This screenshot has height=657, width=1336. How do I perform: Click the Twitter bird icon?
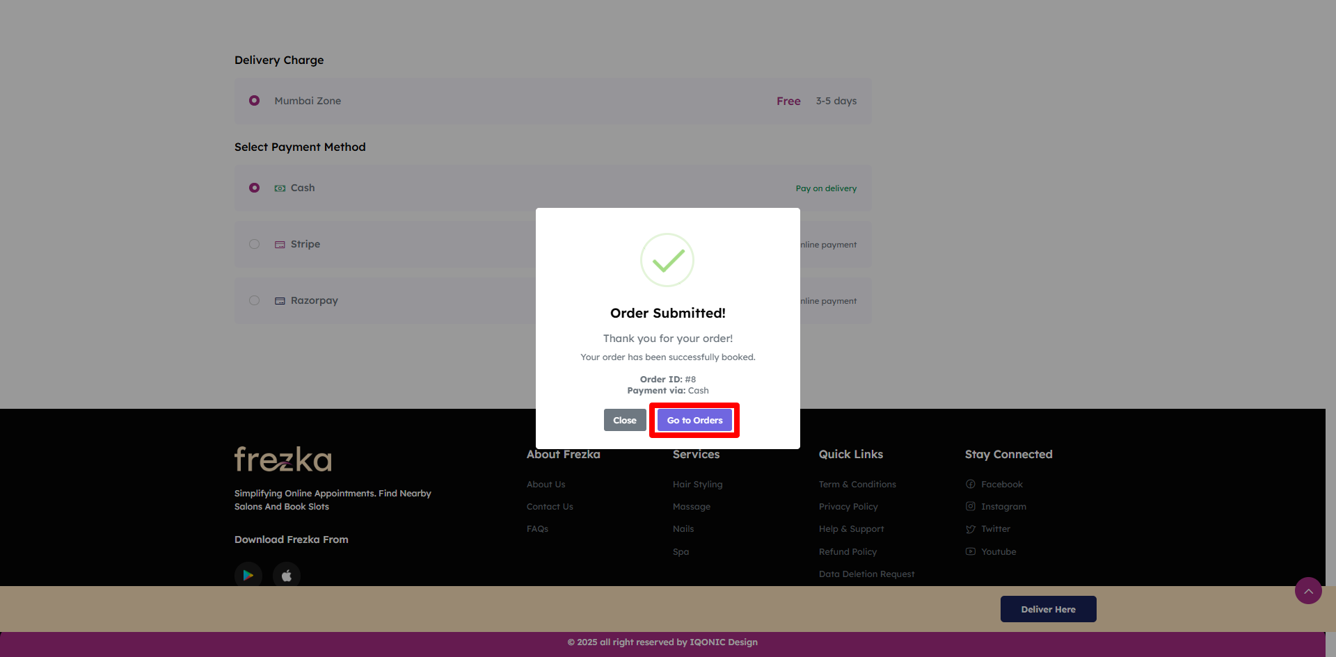[x=971, y=529]
